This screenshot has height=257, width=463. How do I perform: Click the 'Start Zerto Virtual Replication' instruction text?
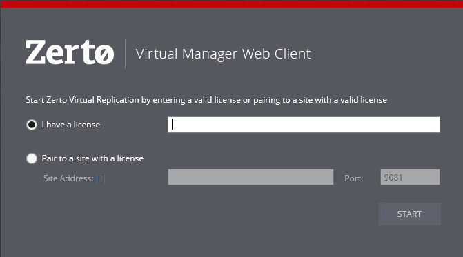tap(206, 100)
